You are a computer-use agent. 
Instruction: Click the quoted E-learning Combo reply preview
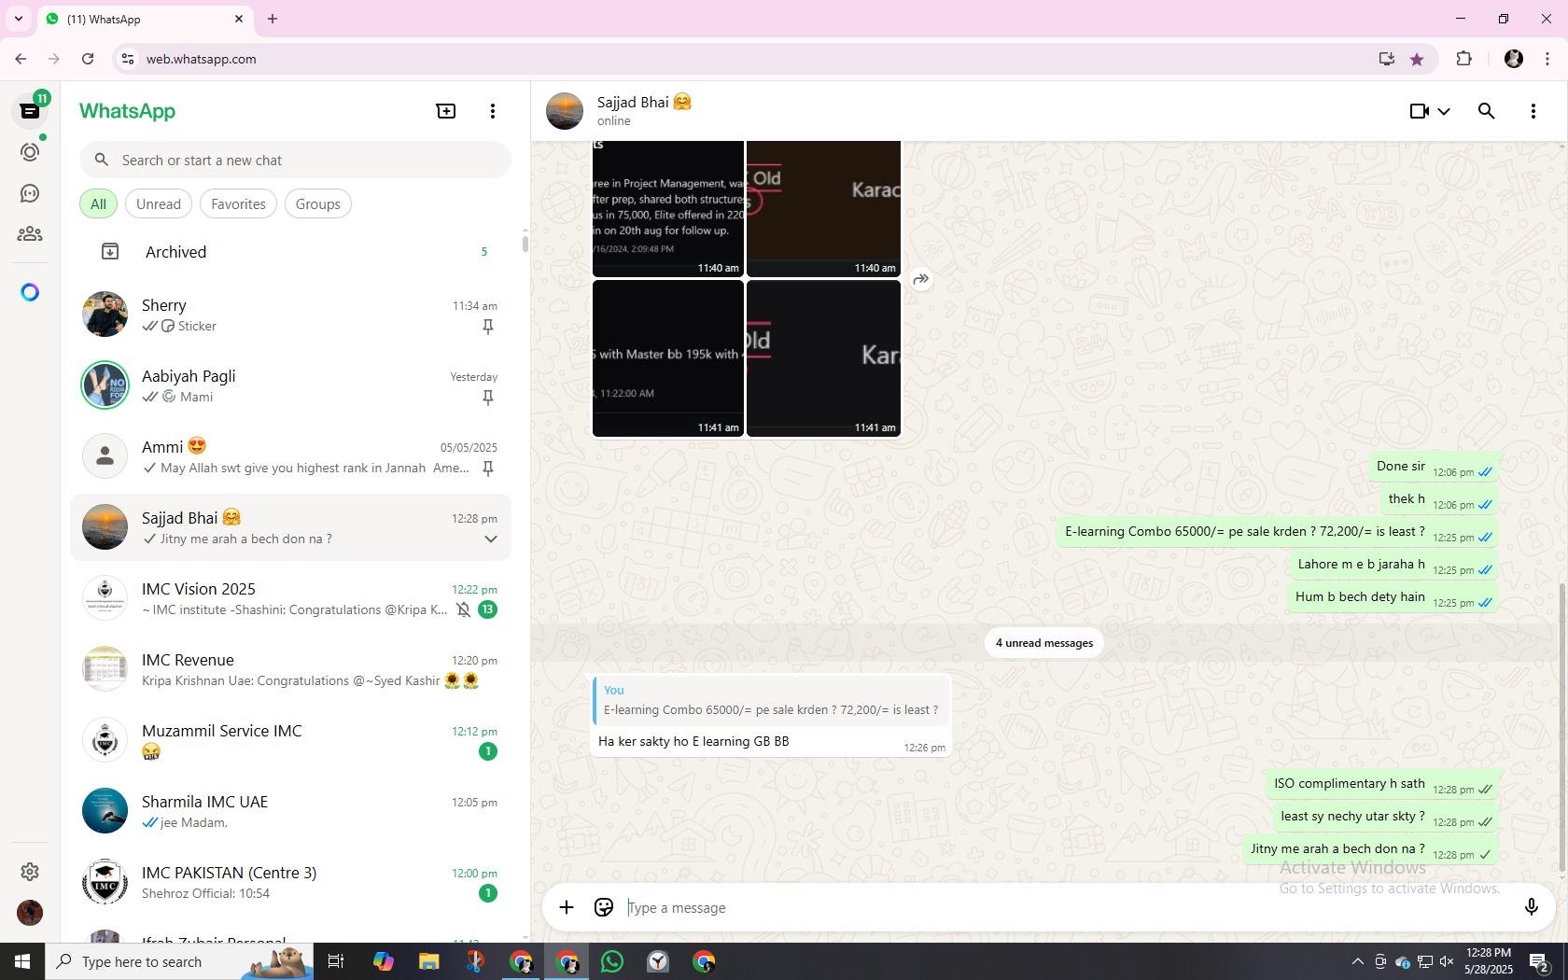pyautogui.click(x=771, y=701)
